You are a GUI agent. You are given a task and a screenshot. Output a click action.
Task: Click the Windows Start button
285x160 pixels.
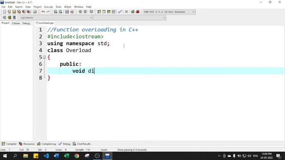point(5,156)
